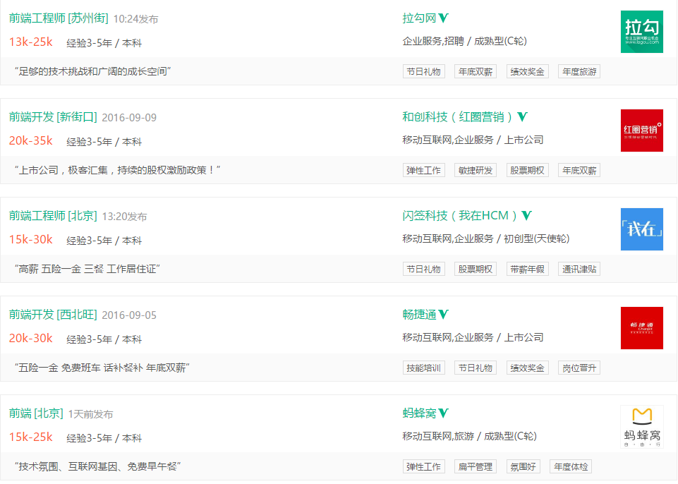Click the 年度体检 tag
Image resolution: width=678 pixels, height=484 pixels.
click(571, 466)
